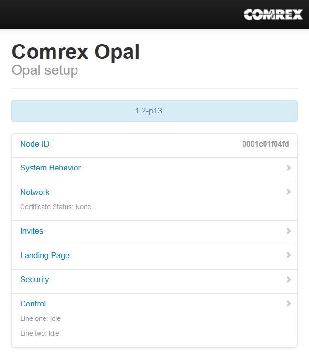Expand System Behavior chevron arrow
309x363 pixels.
pos(288,168)
